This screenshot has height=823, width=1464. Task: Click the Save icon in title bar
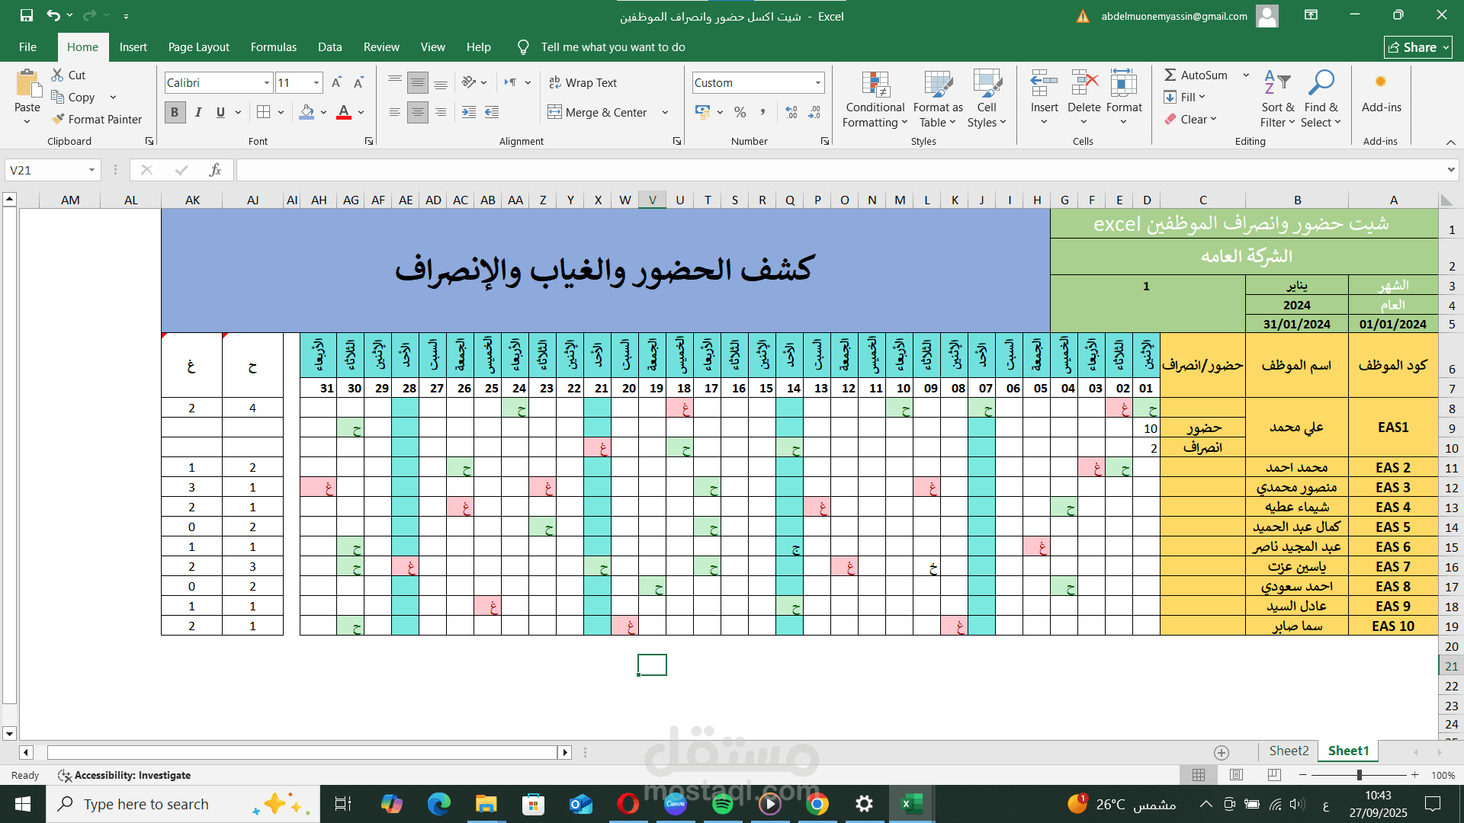point(27,15)
